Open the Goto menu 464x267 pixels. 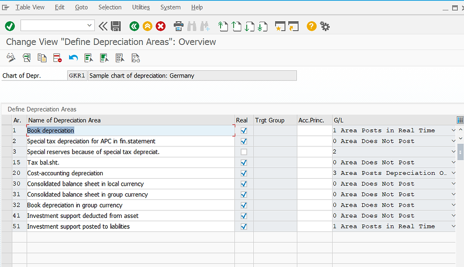point(81,8)
